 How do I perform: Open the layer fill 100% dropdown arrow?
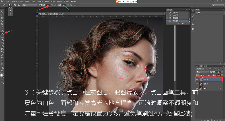point(222,75)
